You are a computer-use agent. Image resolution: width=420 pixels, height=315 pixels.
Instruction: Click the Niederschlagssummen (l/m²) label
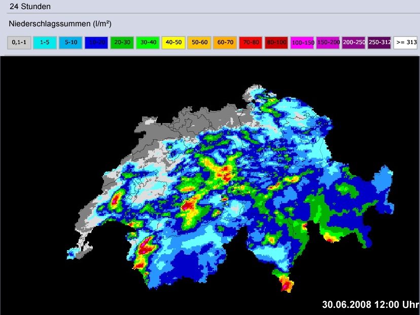pos(60,24)
